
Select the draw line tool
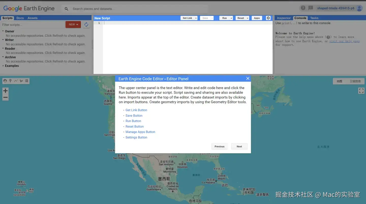point(16,81)
